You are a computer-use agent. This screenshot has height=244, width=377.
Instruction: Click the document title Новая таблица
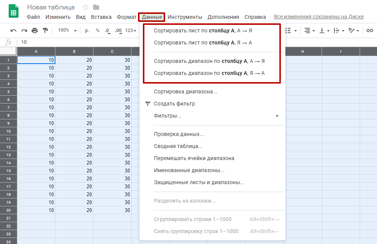51,7
